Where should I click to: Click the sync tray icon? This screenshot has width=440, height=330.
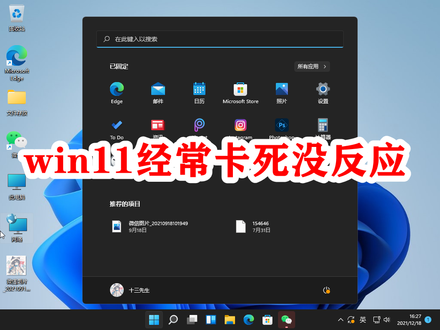point(351,320)
